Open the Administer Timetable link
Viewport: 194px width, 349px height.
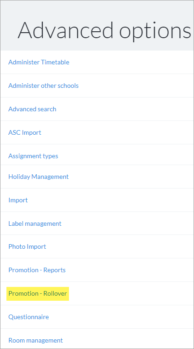click(39, 62)
